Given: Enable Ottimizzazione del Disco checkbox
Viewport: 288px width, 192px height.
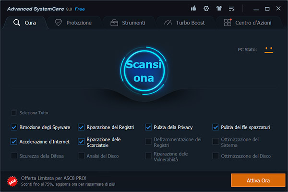Looking at the screenshot, I should [216, 156].
